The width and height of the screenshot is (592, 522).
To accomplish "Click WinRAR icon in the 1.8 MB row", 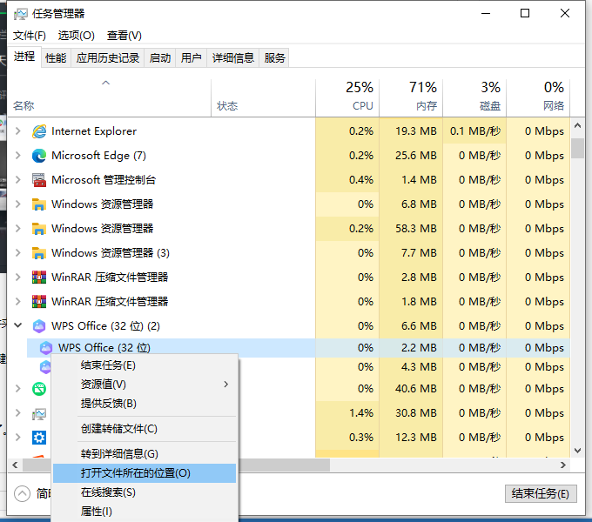I will click(39, 301).
